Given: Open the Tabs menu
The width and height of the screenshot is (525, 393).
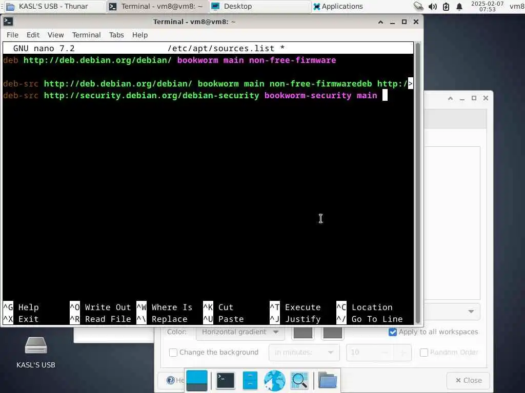Looking at the screenshot, I should point(116,35).
